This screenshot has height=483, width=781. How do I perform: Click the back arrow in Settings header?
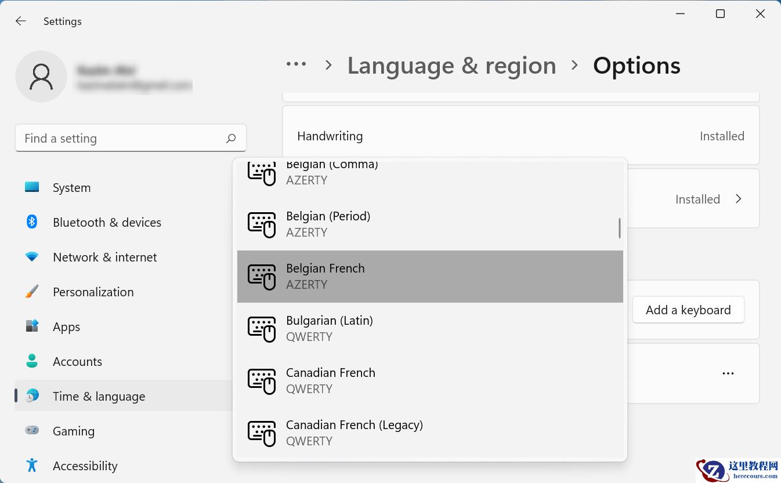21,21
